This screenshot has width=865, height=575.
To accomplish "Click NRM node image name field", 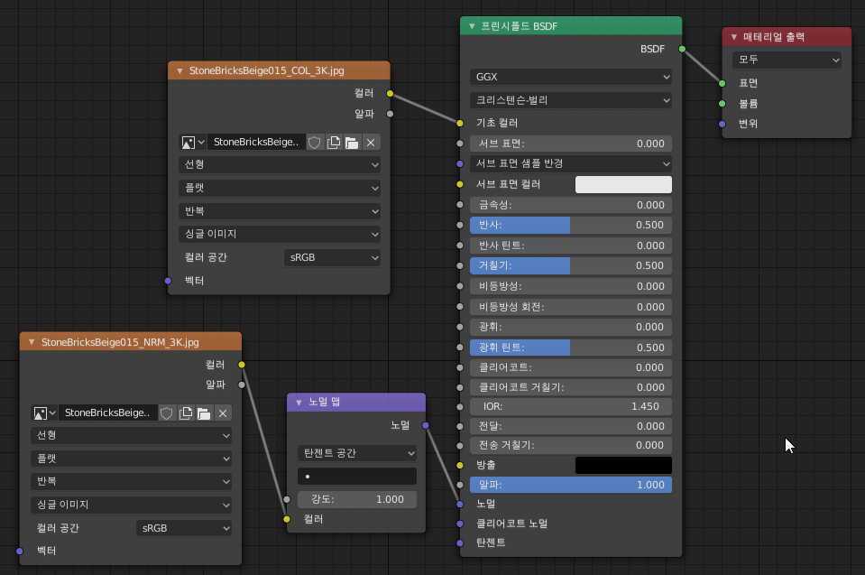I will click(x=107, y=413).
